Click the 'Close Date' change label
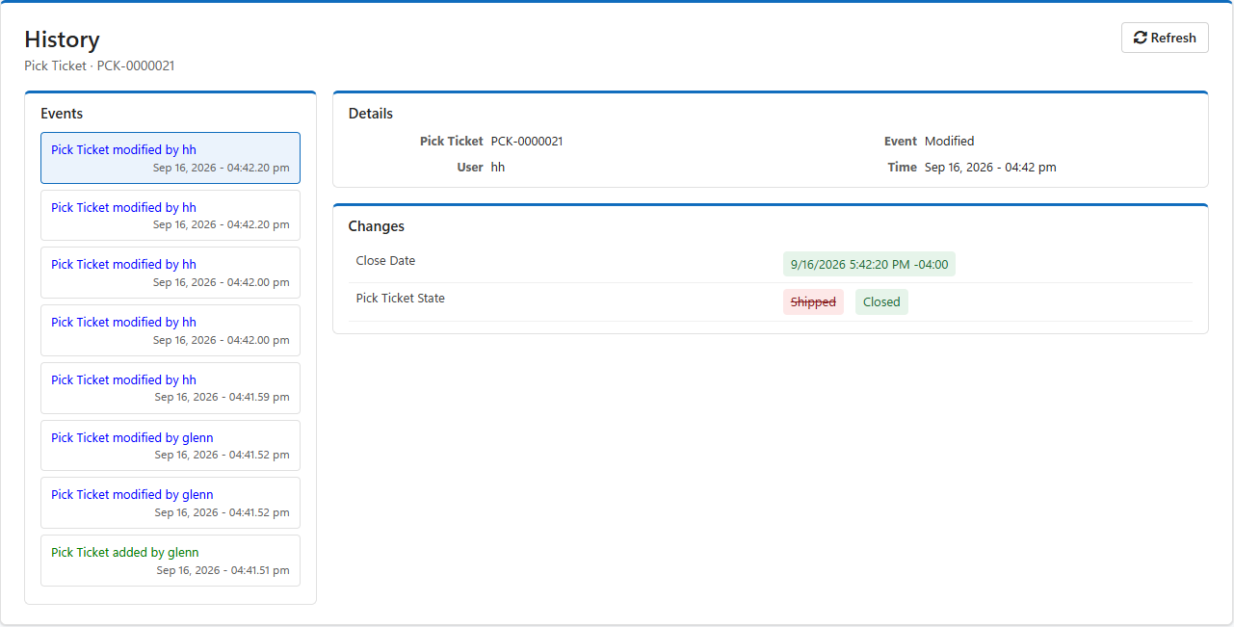Screen dimensions: 1234x627 pos(386,261)
